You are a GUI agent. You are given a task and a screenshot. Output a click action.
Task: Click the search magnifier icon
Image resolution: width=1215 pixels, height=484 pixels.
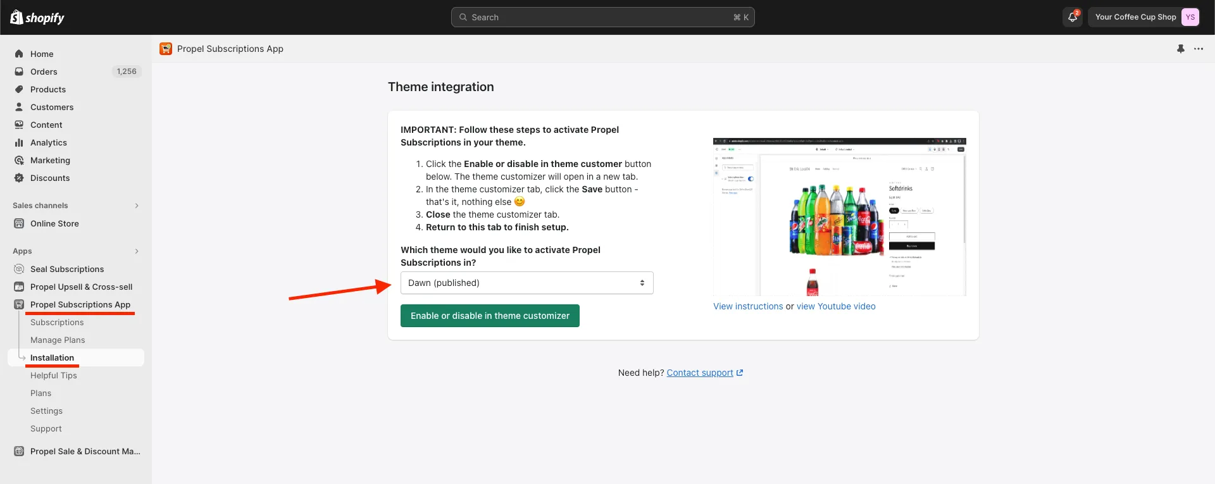click(463, 17)
